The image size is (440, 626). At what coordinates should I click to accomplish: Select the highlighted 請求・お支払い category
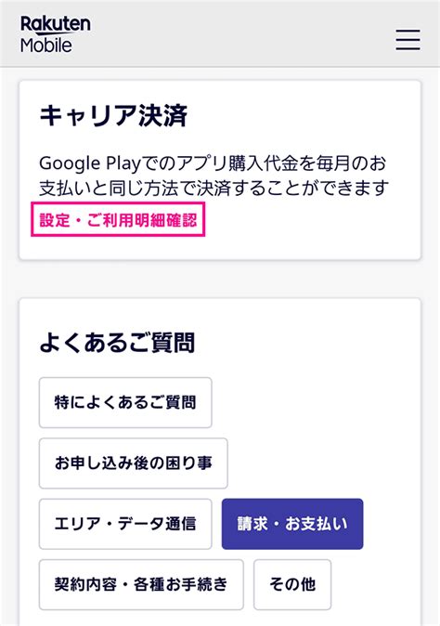tap(292, 524)
